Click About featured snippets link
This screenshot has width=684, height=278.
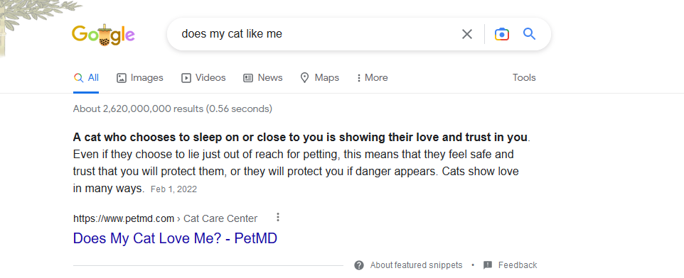tap(416, 265)
